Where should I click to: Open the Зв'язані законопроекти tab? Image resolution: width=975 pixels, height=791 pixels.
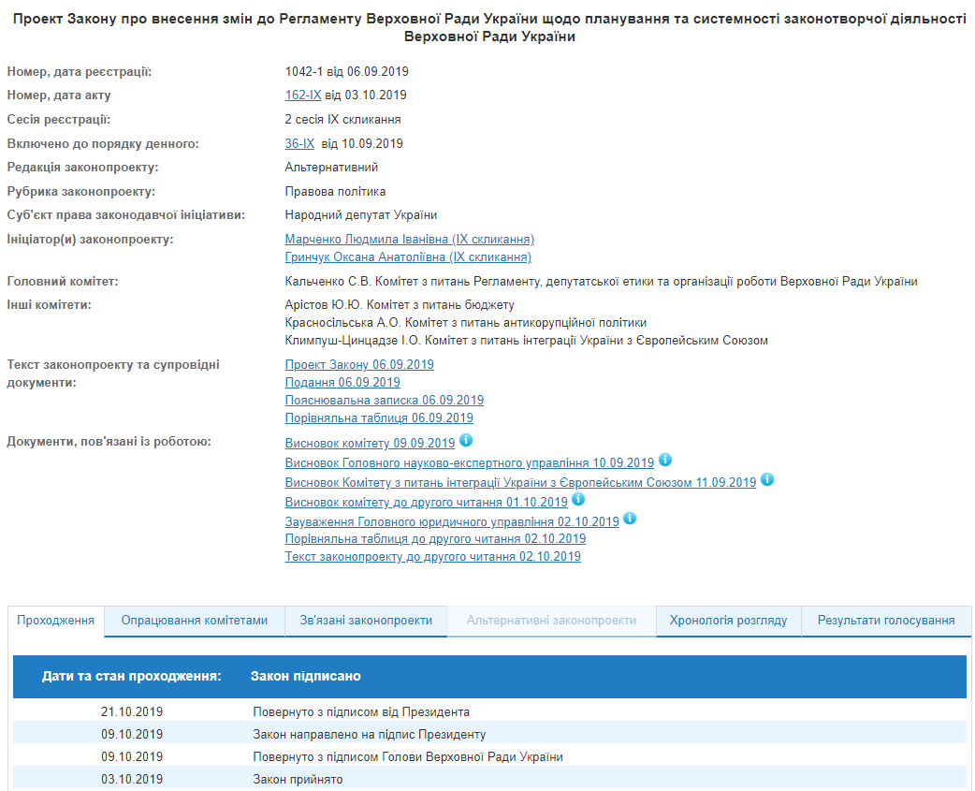(366, 621)
